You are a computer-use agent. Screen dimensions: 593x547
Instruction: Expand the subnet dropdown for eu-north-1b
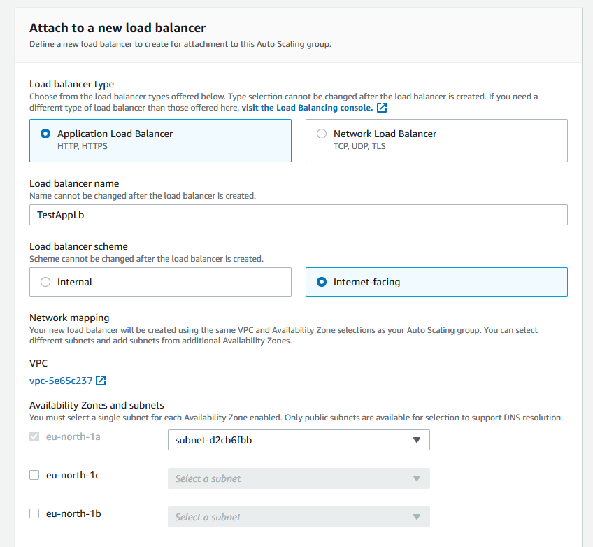299,517
